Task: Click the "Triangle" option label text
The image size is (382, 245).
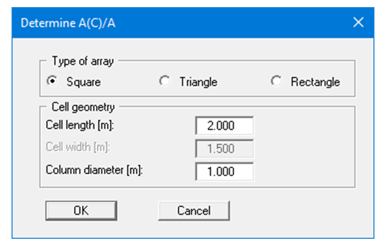Action: click(198, 82)
